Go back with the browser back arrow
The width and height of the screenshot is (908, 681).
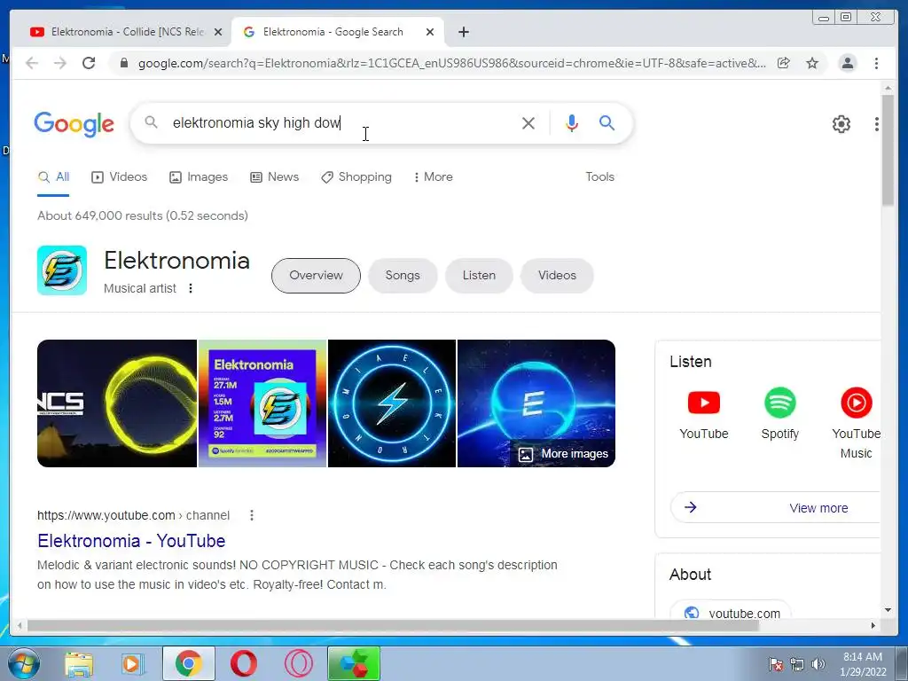click(x=32, y=63)
